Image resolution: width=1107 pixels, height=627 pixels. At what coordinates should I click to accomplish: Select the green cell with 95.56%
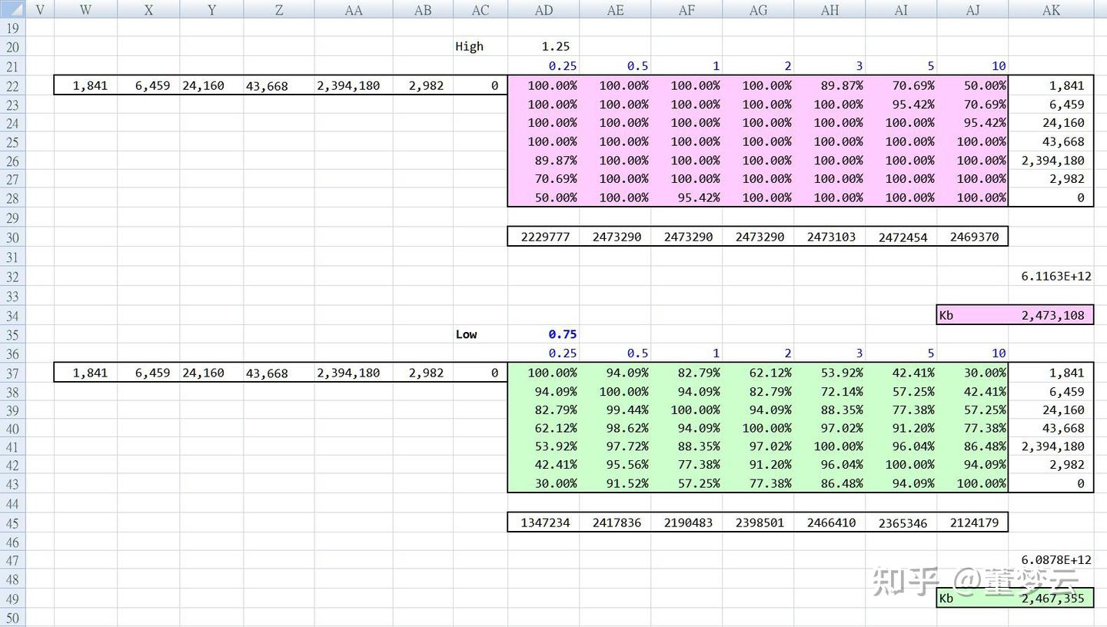615,465
